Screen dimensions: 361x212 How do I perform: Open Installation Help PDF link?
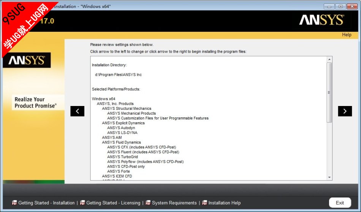[x=225, y=203]
